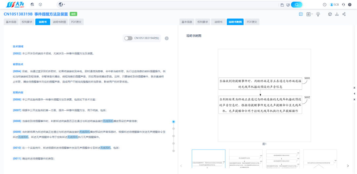
Task: Select the fourth highlight navigation dot
Action: click(x=174, y=143)
